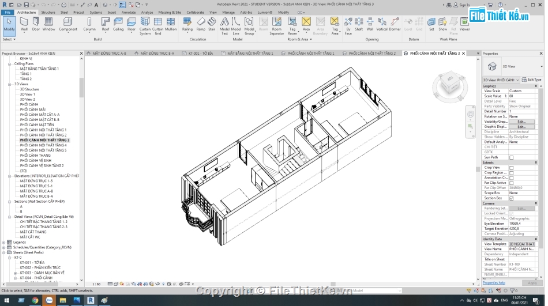Image resolution: width=548 pixels, height=306 pixels.
Task: Select the Wall tool in Build panel
Action: [x=24, y=24]
